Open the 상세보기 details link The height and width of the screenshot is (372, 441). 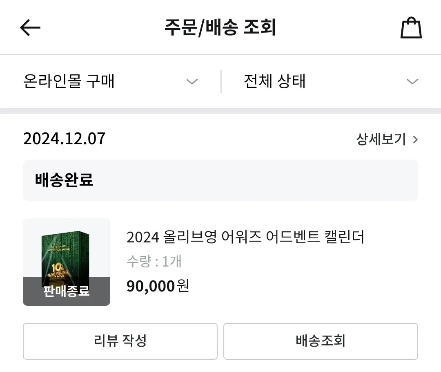click(381, 139)
